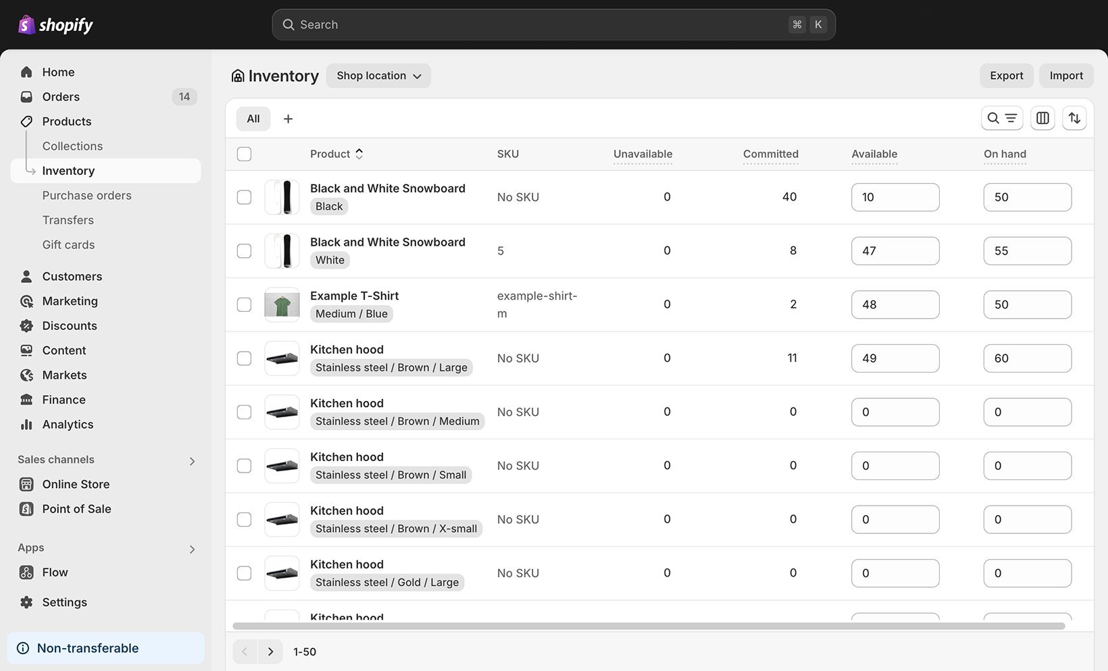The image size is (1108, 671).
Task: Open the Shop location dropdown
Action: tap(378, 76)
